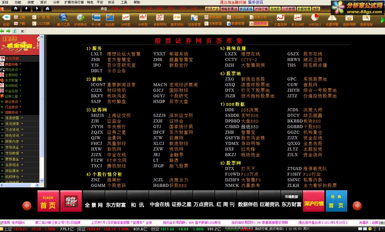Open 选择指标 icon
The image size is (385, 232).
point(366,17)
